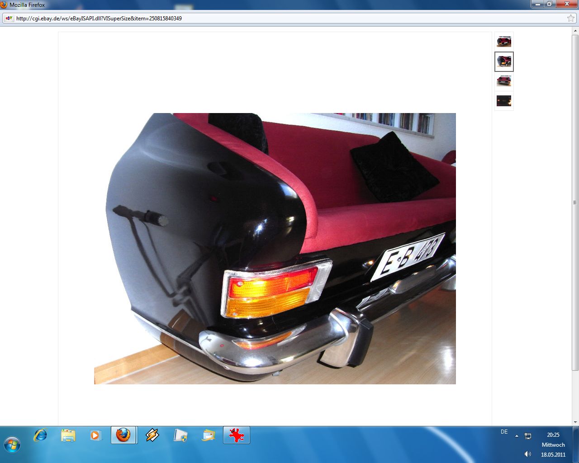Image resolution: width=579 pixels, height=463 pixels.
Task: Open Windows Media Player from the taskbar
Action: (96, 435)
